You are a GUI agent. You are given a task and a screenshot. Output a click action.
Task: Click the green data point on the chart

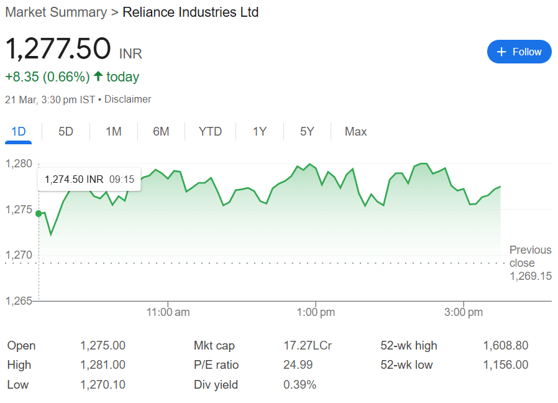click(x=39, y=213)
